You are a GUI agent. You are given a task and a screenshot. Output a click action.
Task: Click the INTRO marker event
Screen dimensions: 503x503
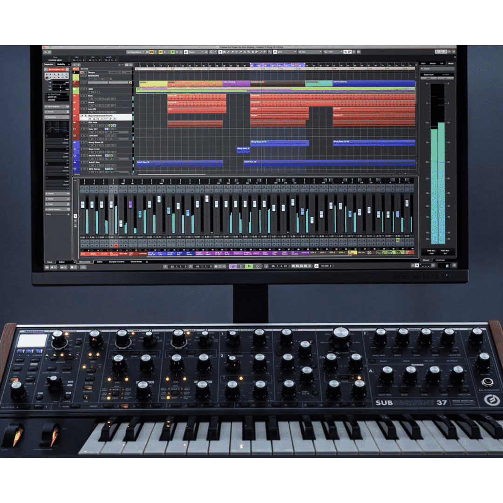pyautogui.click(x=153, y=83)
